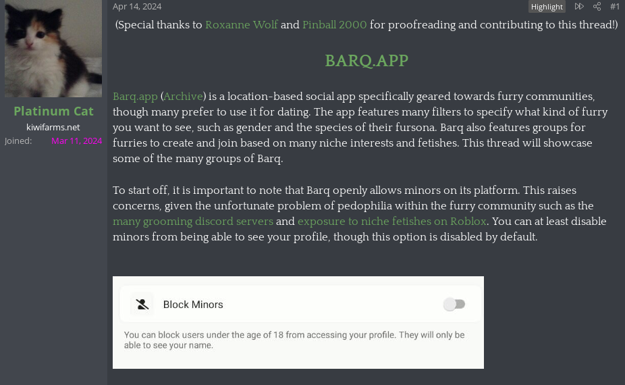The image size is (625, 385).
Task: Click the share icon on the post
Action: coord(597,6)
